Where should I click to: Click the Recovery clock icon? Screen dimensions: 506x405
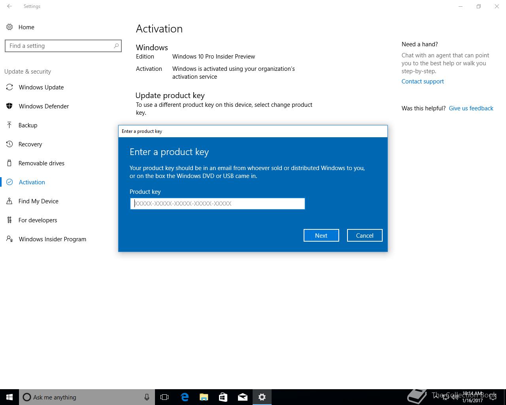(x=9, y=144)
